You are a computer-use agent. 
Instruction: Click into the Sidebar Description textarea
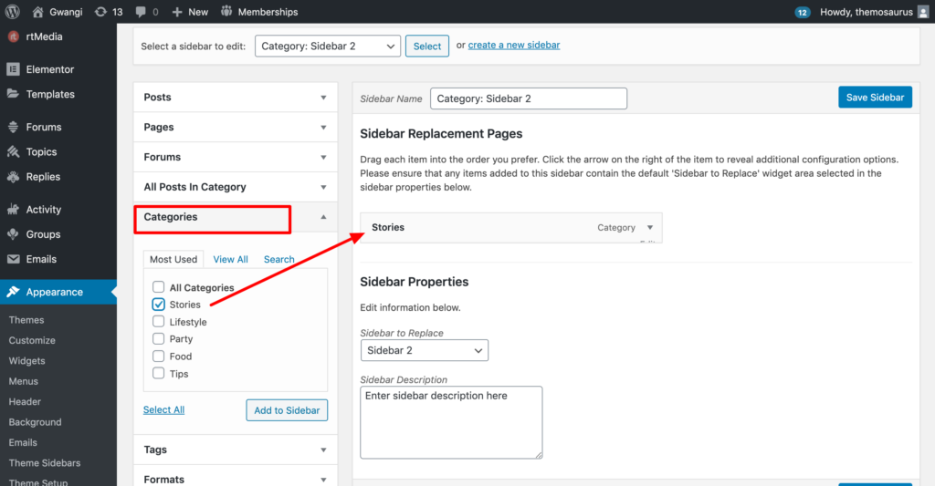point(451,423)
